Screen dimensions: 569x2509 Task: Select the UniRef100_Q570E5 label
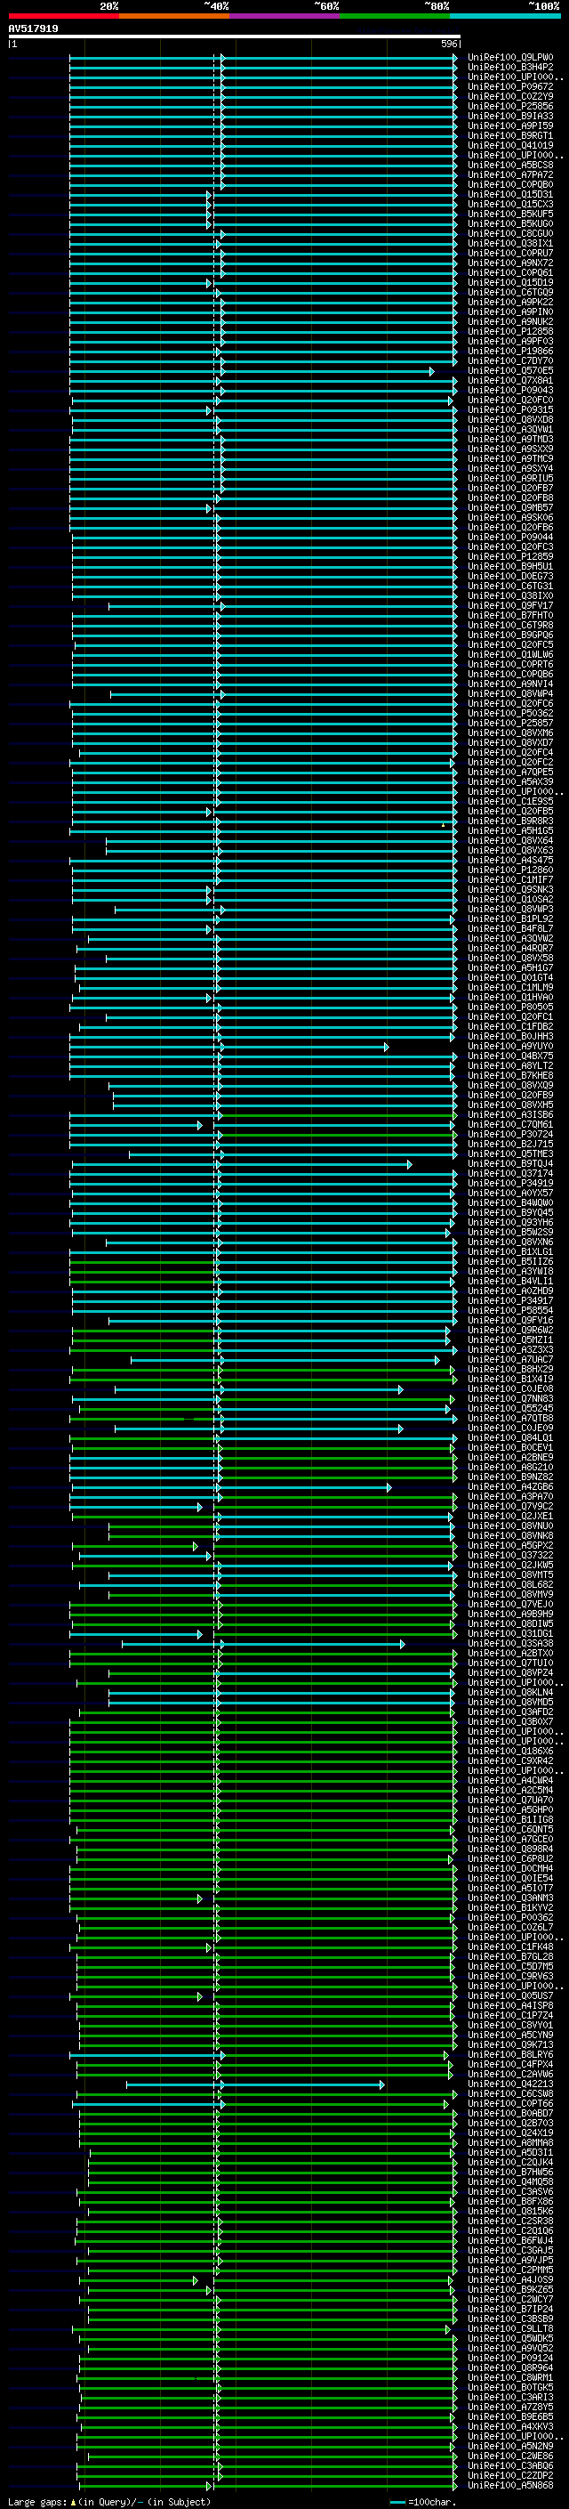(510, 370)
